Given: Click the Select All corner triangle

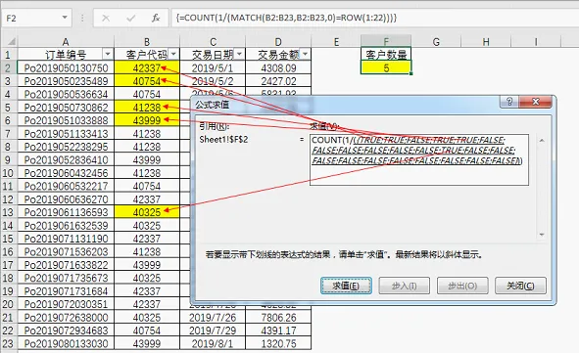Looking at the screenshot, I should 11,41.
